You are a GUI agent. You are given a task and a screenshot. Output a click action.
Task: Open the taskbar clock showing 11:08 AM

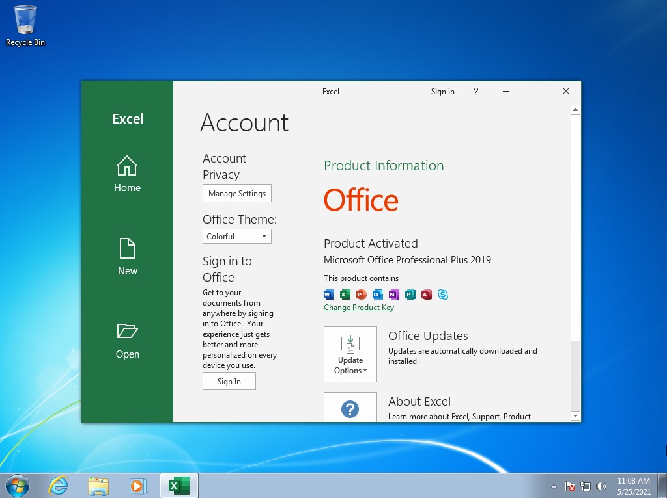tap(633, 486)
